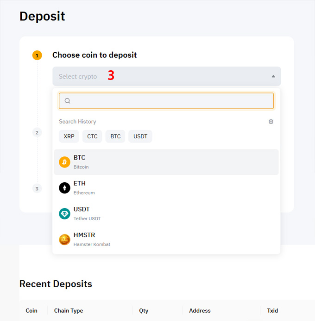Select the XRP search history chip

[x=69, y=136]
